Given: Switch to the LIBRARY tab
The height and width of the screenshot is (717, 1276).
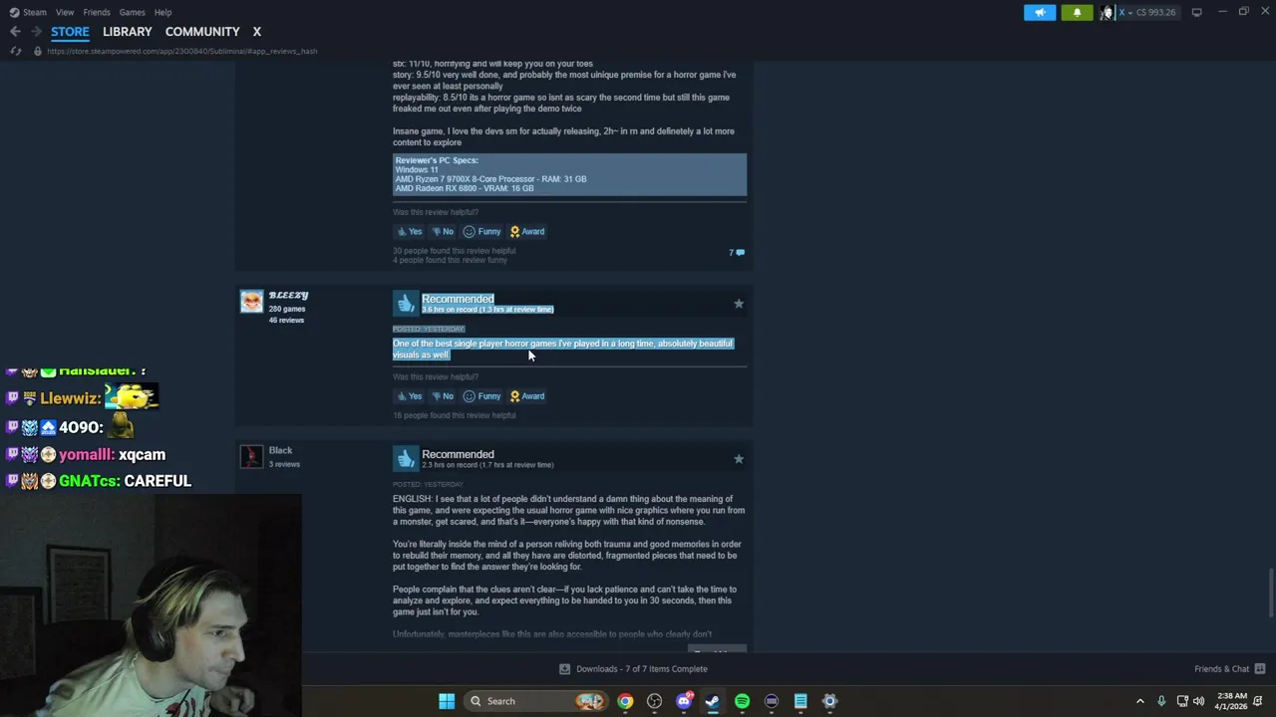Looking at the screenshot, I should 128,32.
